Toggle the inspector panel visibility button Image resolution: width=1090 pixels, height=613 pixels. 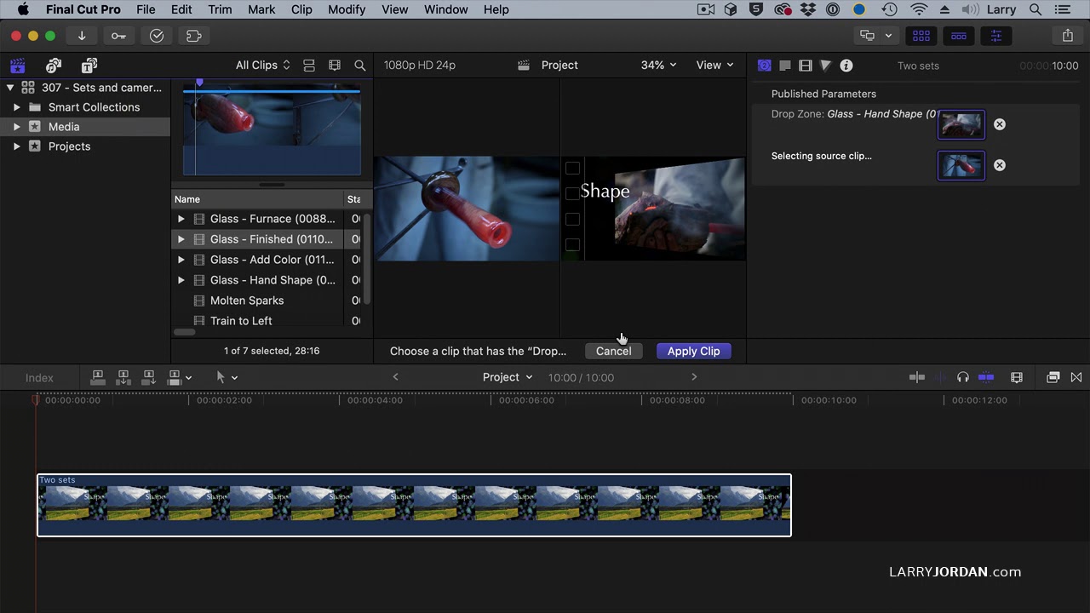(995, 36)
